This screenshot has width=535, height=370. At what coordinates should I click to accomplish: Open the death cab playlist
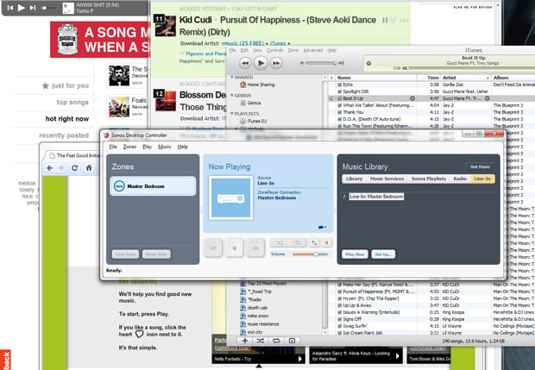point(255,308)
